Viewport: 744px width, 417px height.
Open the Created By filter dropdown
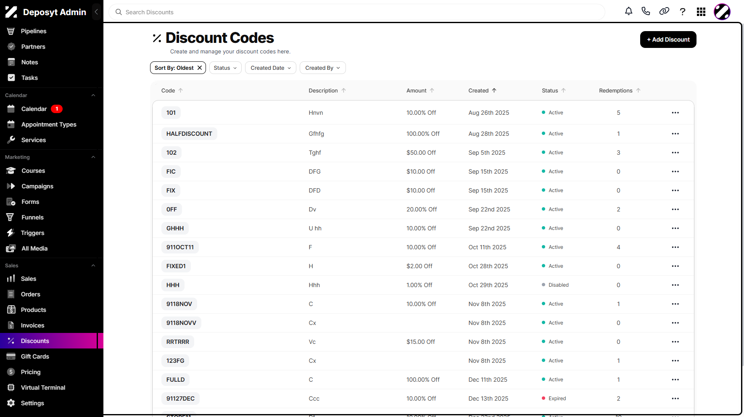(x=323, y=68)
